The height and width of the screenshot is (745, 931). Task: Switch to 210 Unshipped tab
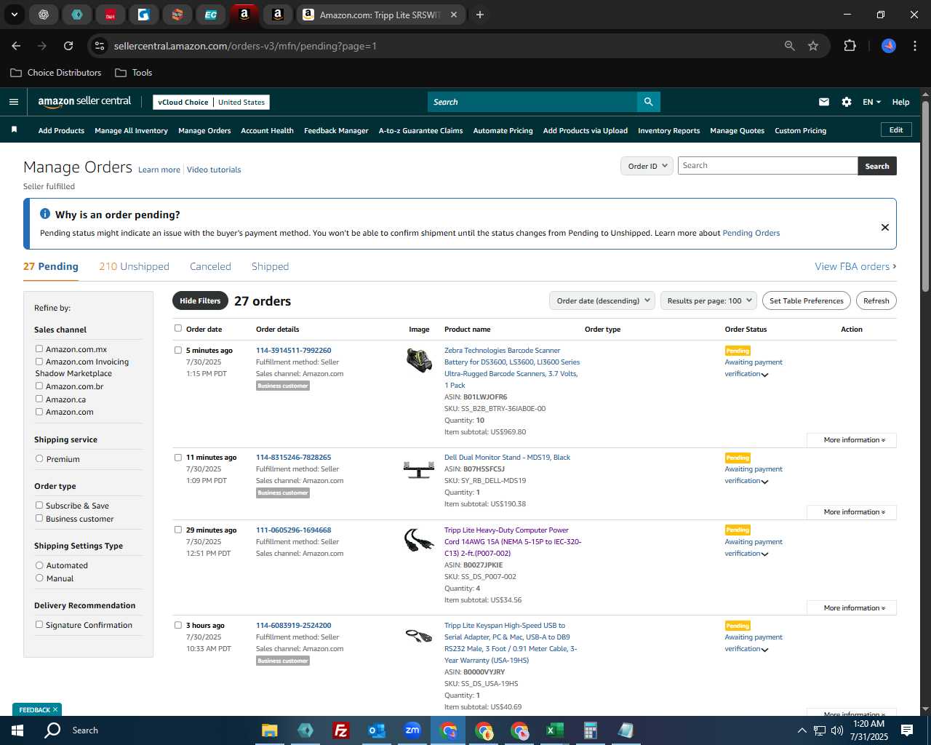click(x=134, y=266)
